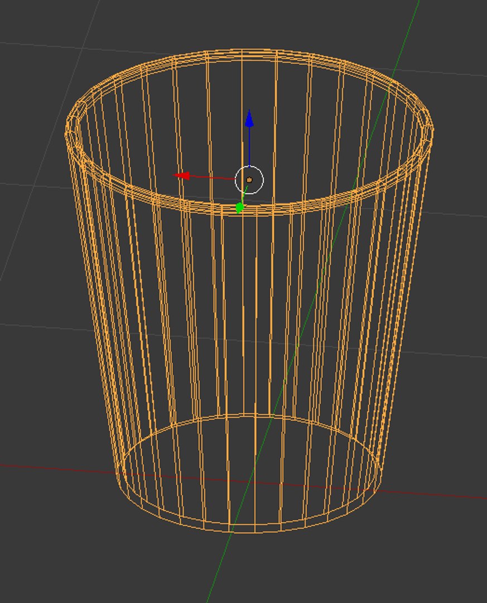487x603 pixels.
Task: Click the green Y-axis handle of the gizmo
Action: click(239, 208)
